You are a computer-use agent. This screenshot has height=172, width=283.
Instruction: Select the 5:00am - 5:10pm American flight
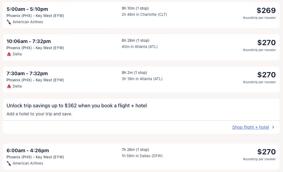pyautogui.click(x=27, y=9)
